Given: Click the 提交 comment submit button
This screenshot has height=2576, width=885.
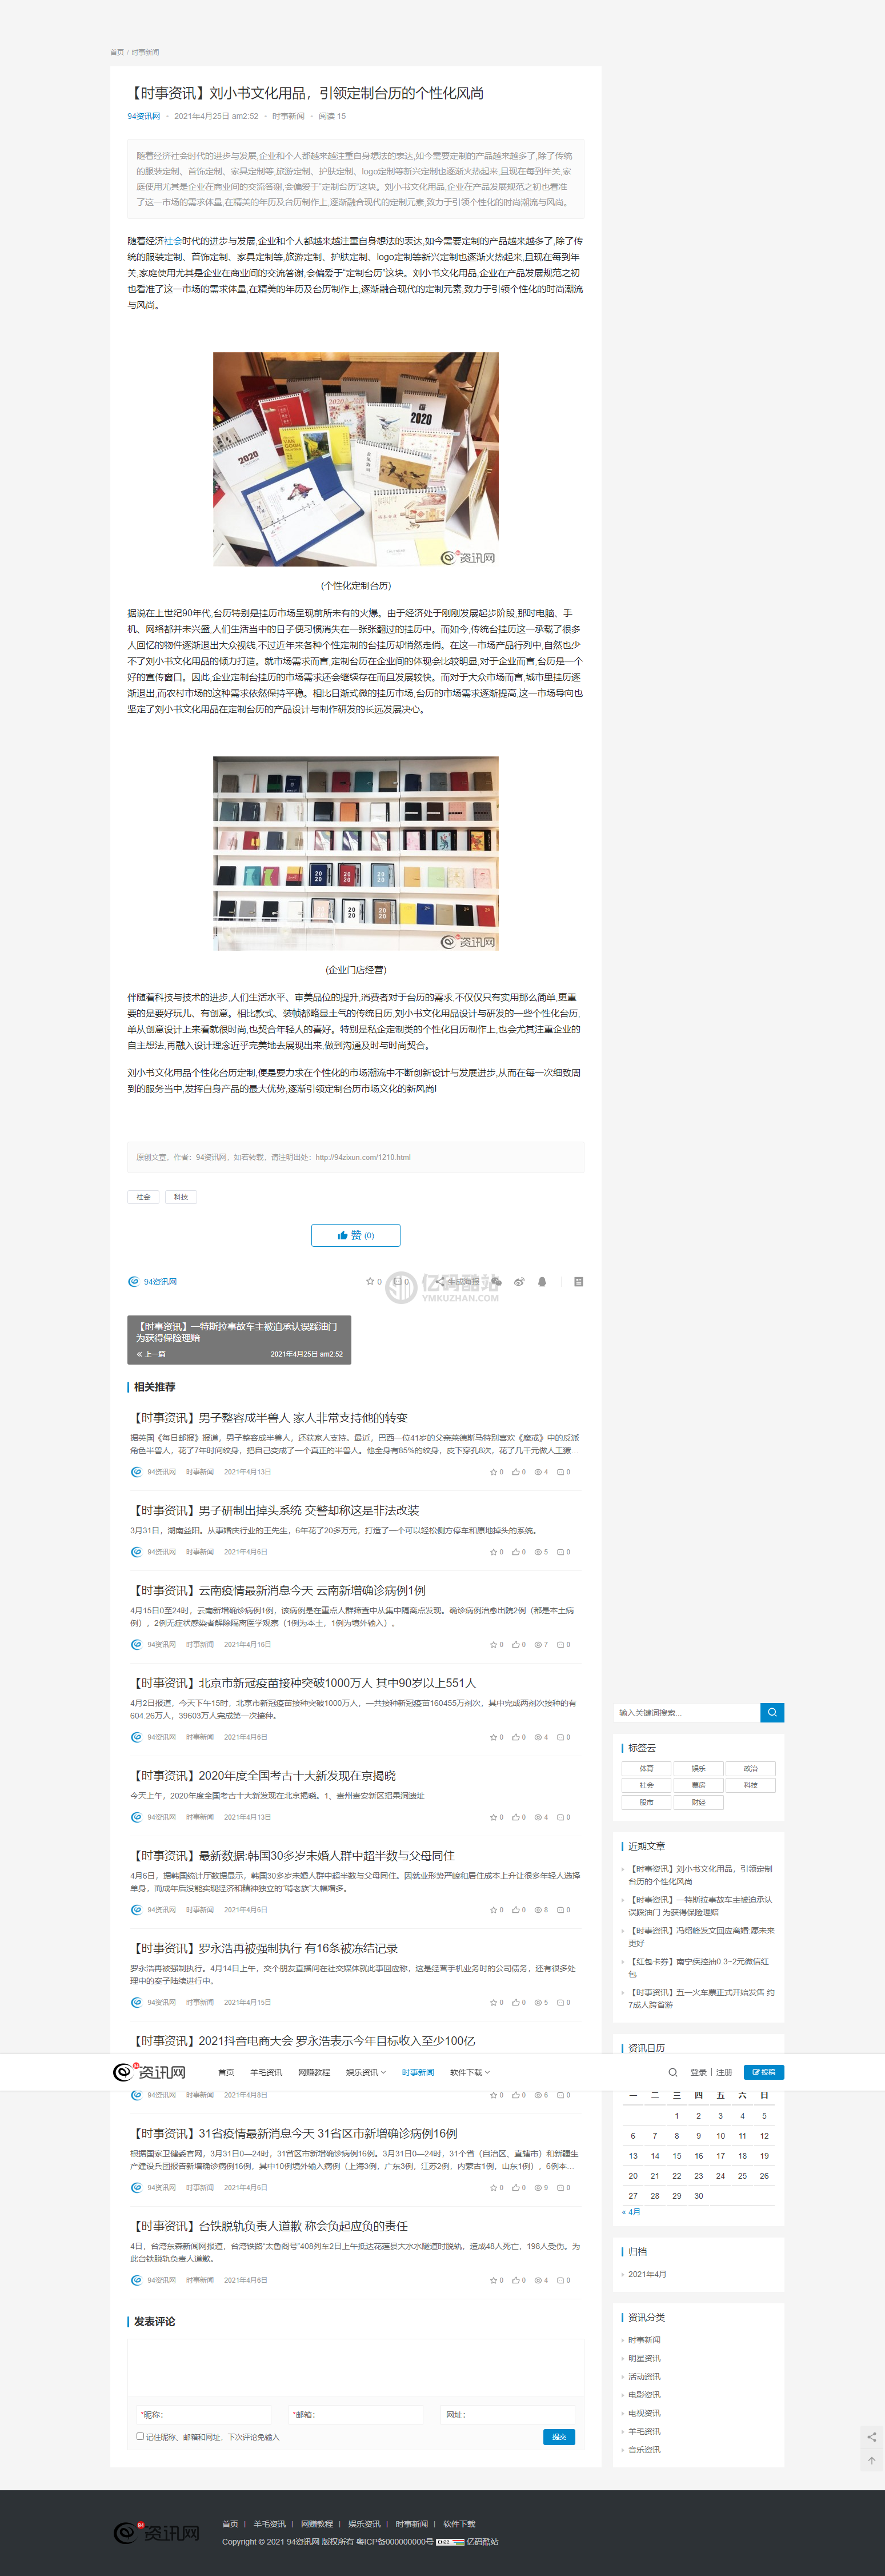Looking at the screenshot, I should (559, 2437).
